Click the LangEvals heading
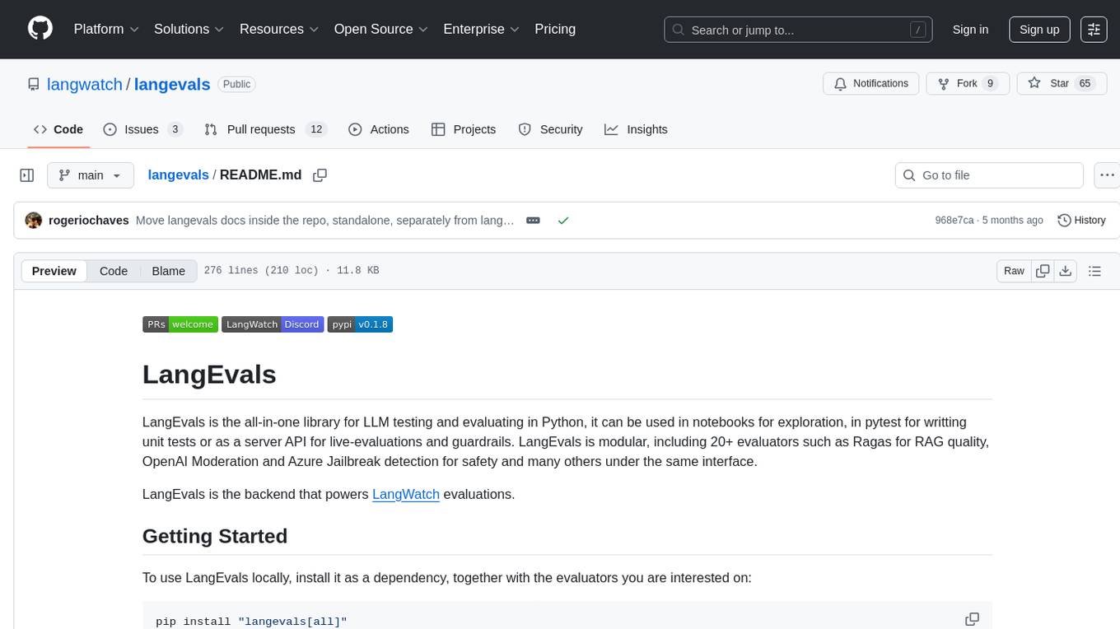This screenshot has width=1120, height=629. (209, 374)
